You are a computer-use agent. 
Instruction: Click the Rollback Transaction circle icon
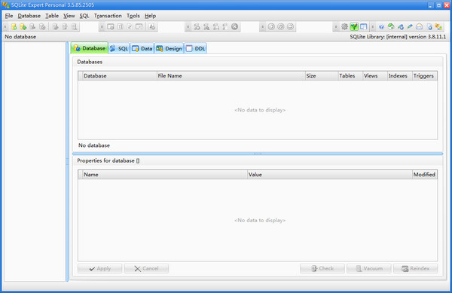pyautogui.click(x=290, y=27)
